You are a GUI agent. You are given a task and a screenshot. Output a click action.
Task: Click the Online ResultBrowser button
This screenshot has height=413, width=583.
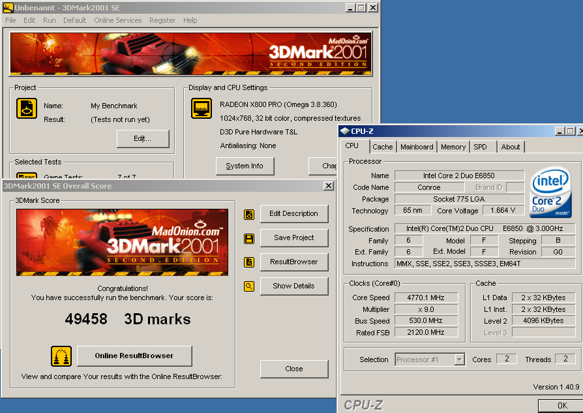click(x=134, y=356)
